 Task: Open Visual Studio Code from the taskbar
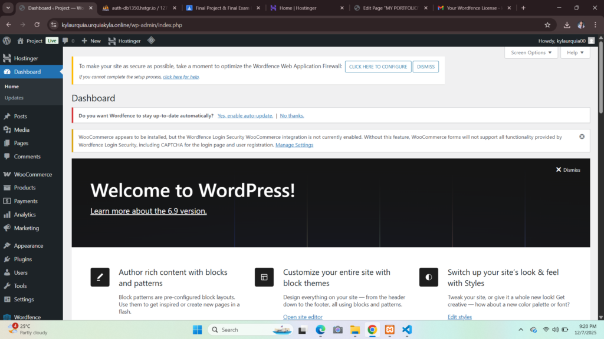(x=407, y=330)
